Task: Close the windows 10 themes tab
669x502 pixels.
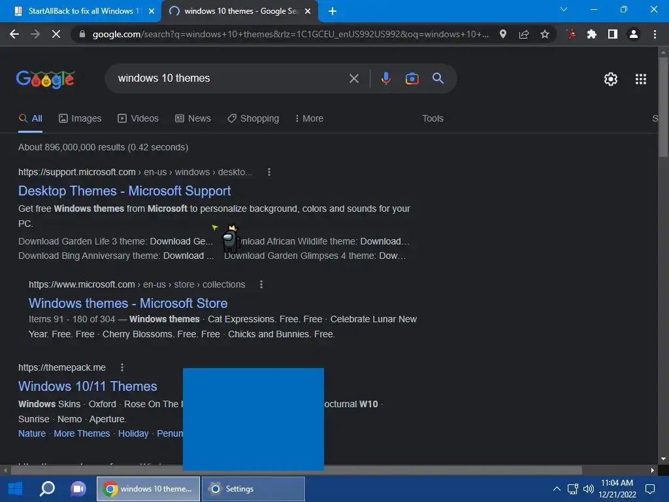Action: 308,11
